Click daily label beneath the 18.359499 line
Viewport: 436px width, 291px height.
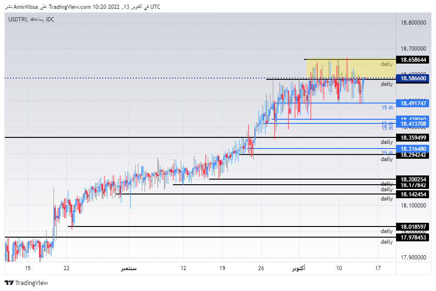point(387,142)
